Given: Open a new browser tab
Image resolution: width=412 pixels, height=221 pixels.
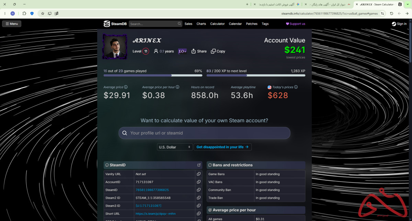Looking at the screenshot, I should click(x=247, y=4).
